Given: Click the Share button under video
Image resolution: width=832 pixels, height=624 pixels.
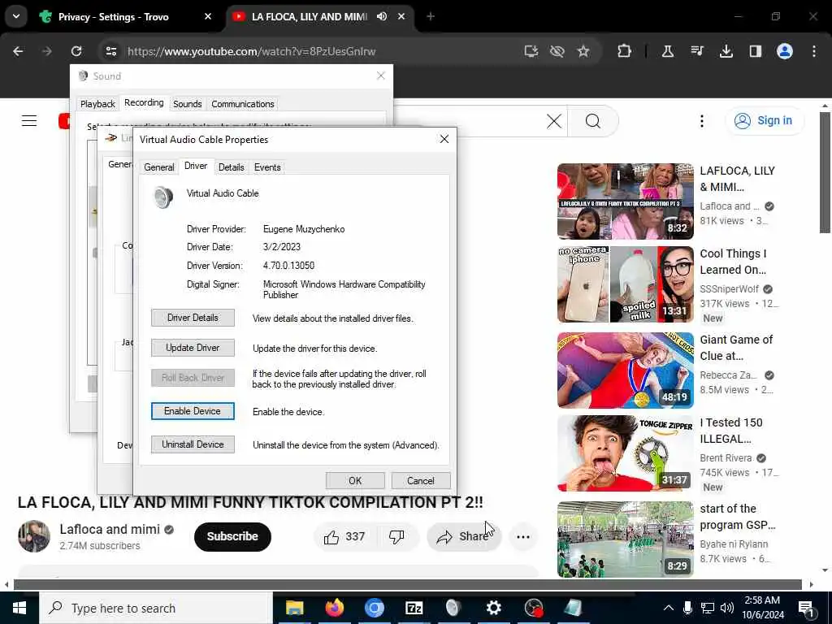Looking at the screenshot, I should [x=464, y=537].
